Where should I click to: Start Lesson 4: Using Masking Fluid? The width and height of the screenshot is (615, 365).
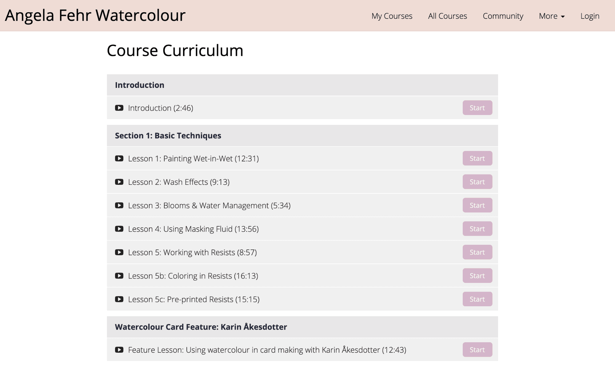tap(477, 229)
